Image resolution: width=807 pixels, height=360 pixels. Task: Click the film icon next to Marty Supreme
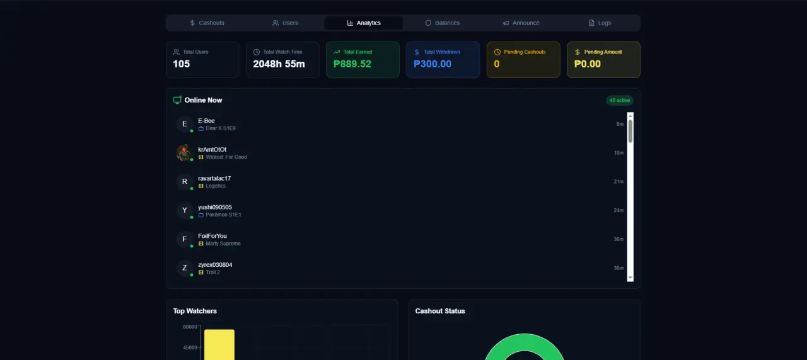click(x=201, y=244)
